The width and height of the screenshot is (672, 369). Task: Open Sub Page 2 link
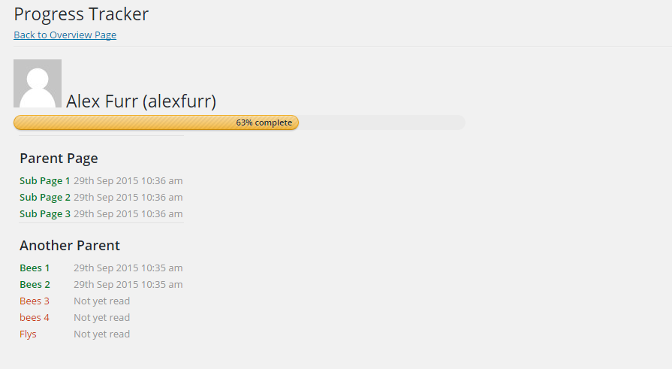(45, 198)
